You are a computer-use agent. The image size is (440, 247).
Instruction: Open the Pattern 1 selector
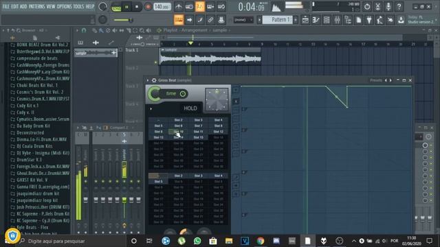pos(278,20)
